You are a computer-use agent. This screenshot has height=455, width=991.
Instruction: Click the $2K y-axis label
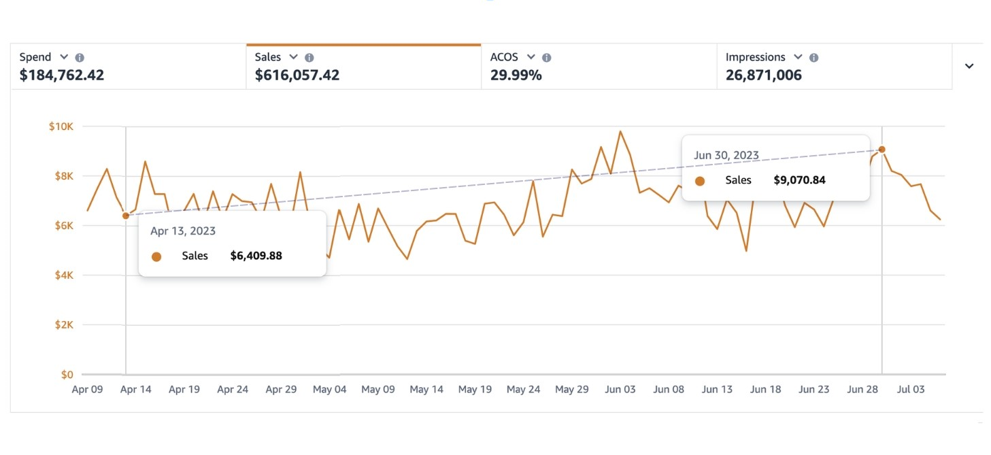coord(64,325)
